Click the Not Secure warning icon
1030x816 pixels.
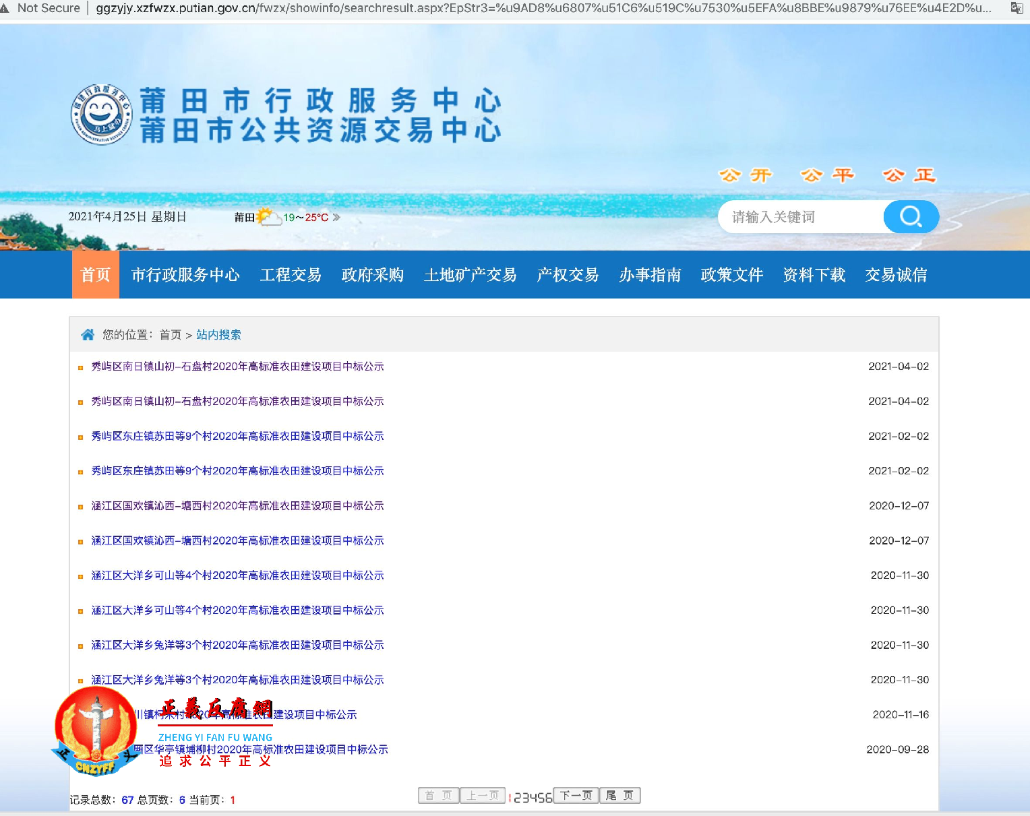[5, 8]
